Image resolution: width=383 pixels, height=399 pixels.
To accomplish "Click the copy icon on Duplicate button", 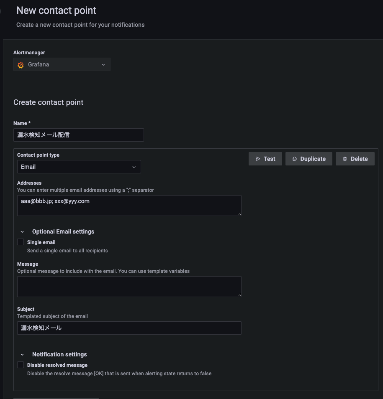I will click(295, 159).
